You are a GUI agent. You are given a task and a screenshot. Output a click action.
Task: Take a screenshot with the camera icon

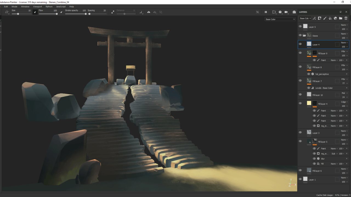(294, 12)
